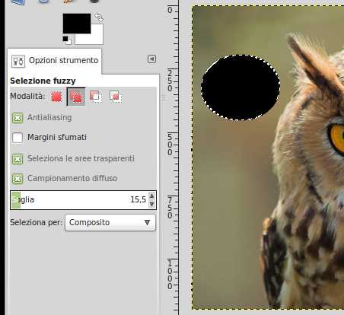Increase Soglia value with up arrow
344x315 pixels.
[x=151, y=196]
